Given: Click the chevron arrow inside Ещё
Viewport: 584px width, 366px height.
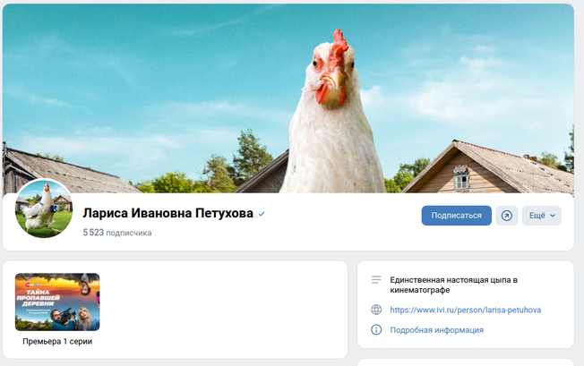Looking at the screenshot, I should (x=553, y=216).
